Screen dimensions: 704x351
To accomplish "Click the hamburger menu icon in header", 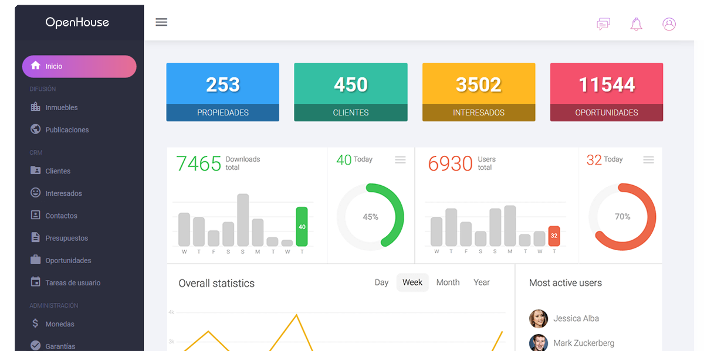I will point(161,22).
